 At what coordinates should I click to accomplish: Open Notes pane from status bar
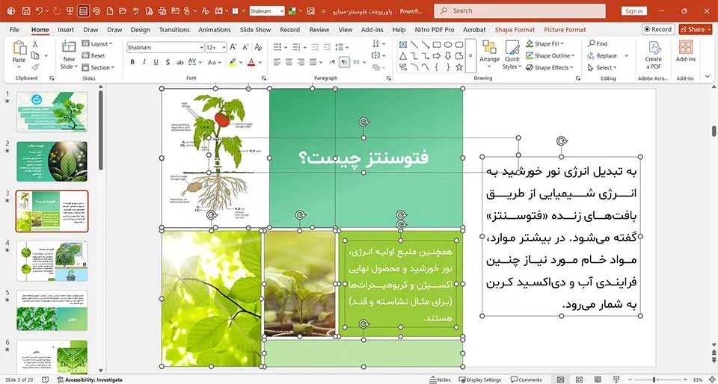(440, 380)
